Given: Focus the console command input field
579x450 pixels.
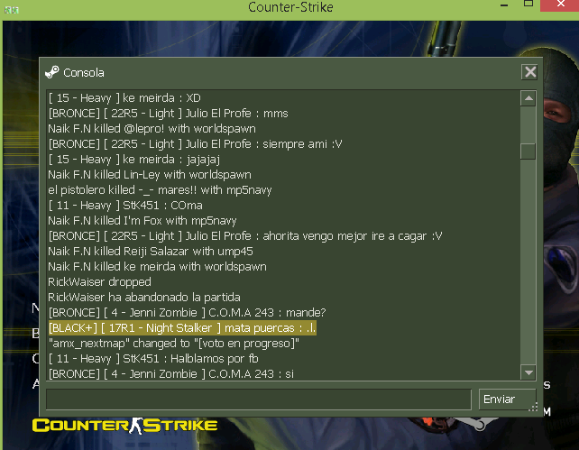Looking at the screenshot, I should pos(259,399).
